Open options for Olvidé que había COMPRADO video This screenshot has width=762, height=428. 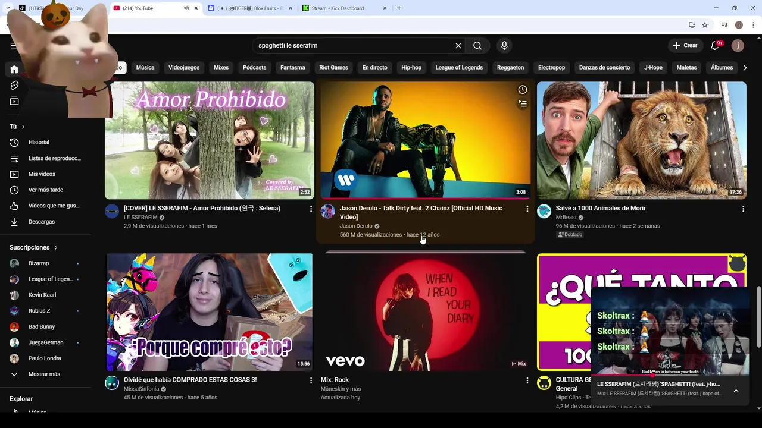[311, 380]
